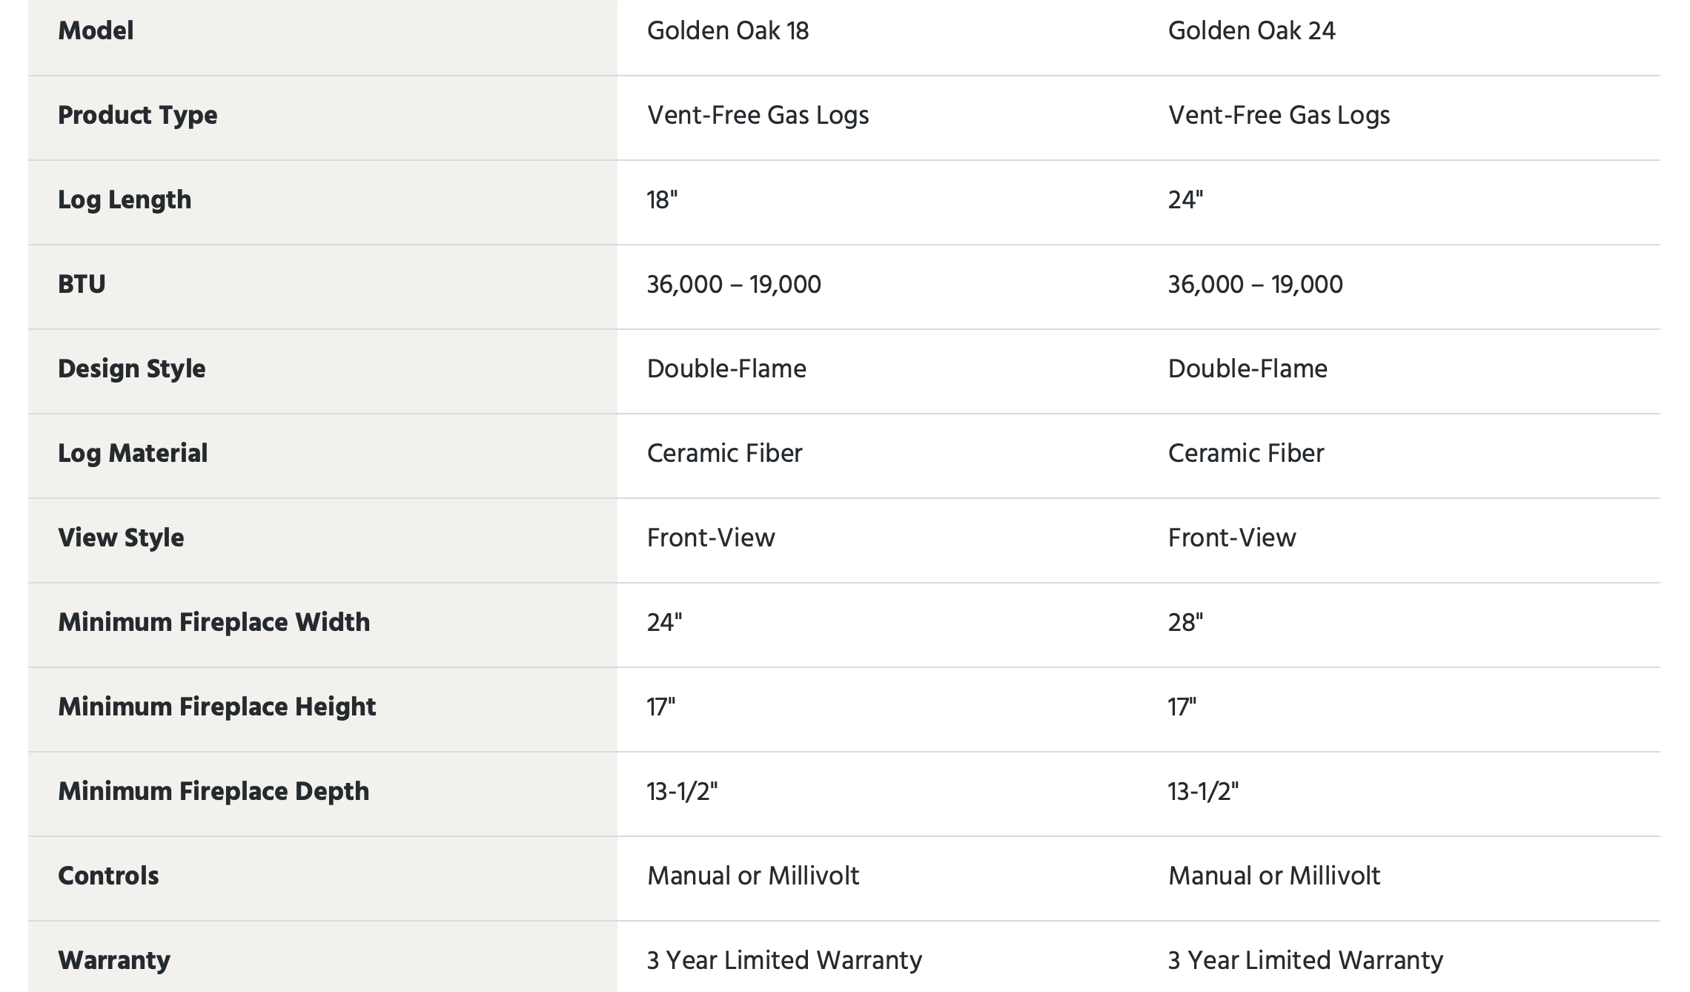
Task: Select the BTU row label
Action: point(82,285)
